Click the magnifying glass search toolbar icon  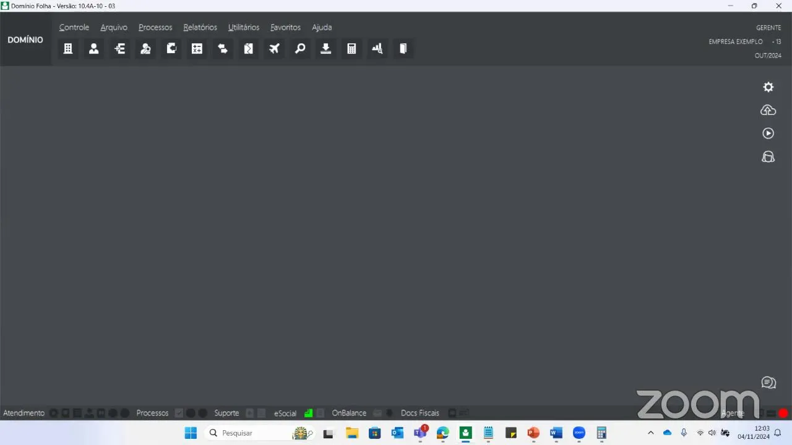coord(300,49)
